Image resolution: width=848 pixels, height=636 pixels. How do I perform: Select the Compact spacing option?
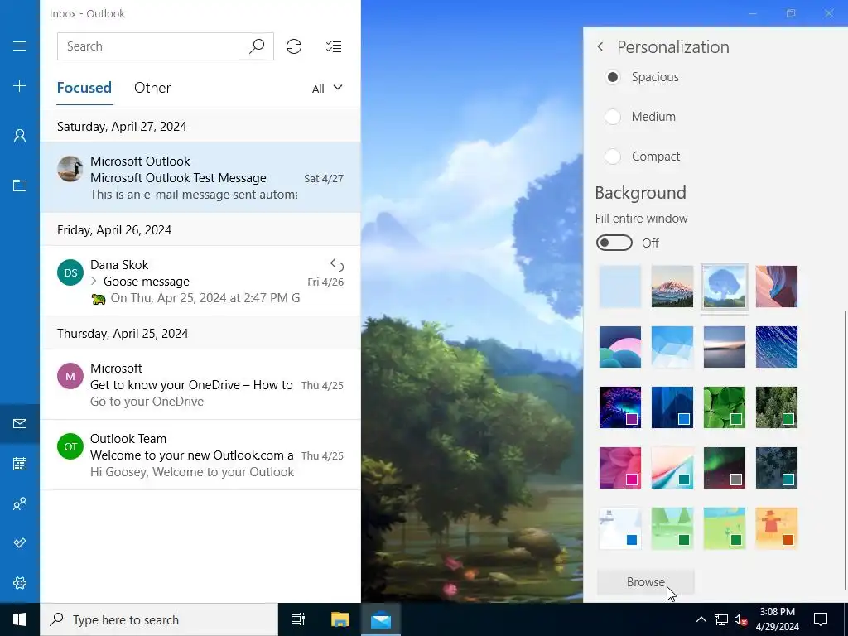click(x=643, y=157)
